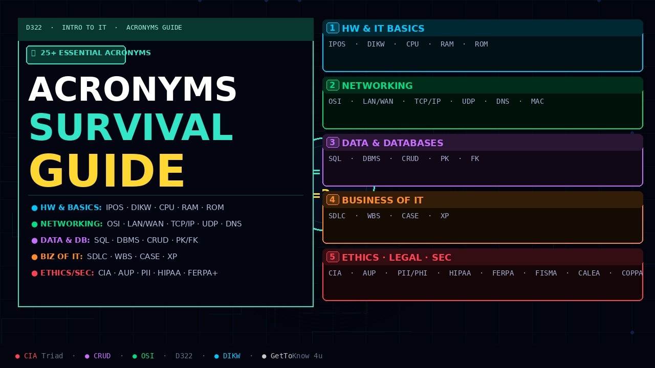Screen dimensions: 655x368
Task: Click UDP in the NETWORKING card
Action: click(x=468, y=102)
